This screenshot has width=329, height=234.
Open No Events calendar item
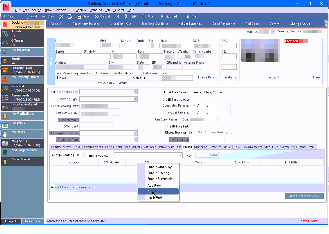point(23,125)
